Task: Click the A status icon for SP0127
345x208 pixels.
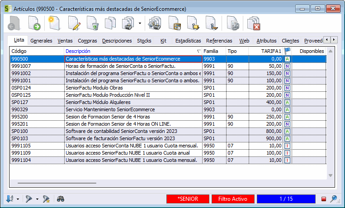Action: coord(287,102)
